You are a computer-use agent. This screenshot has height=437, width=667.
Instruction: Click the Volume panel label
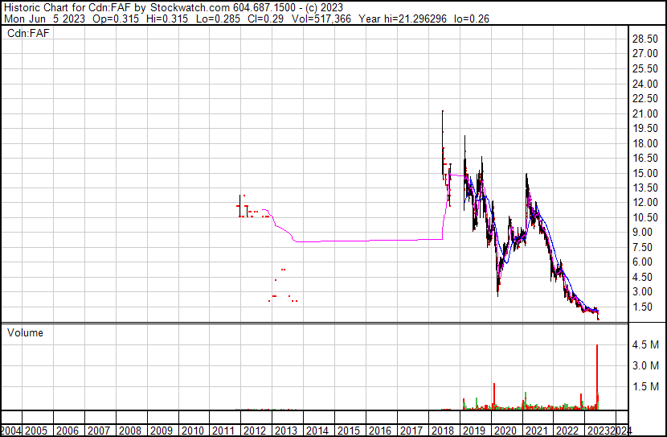point(26,332)
